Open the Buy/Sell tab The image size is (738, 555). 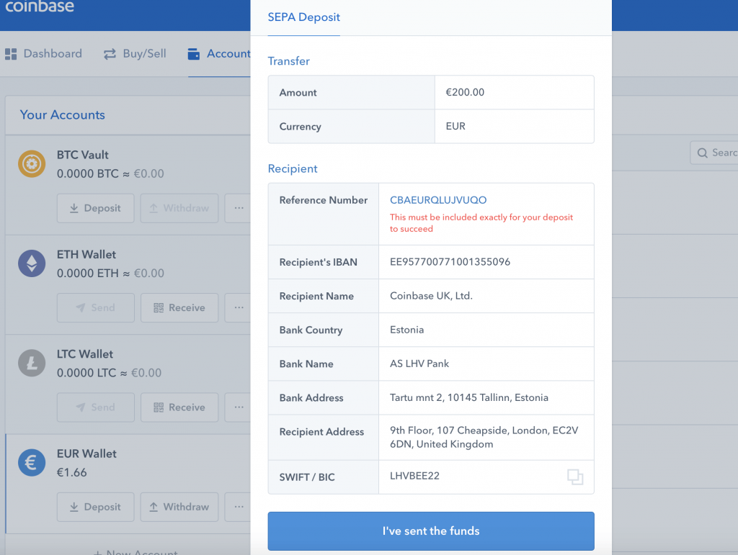[135, 53]
